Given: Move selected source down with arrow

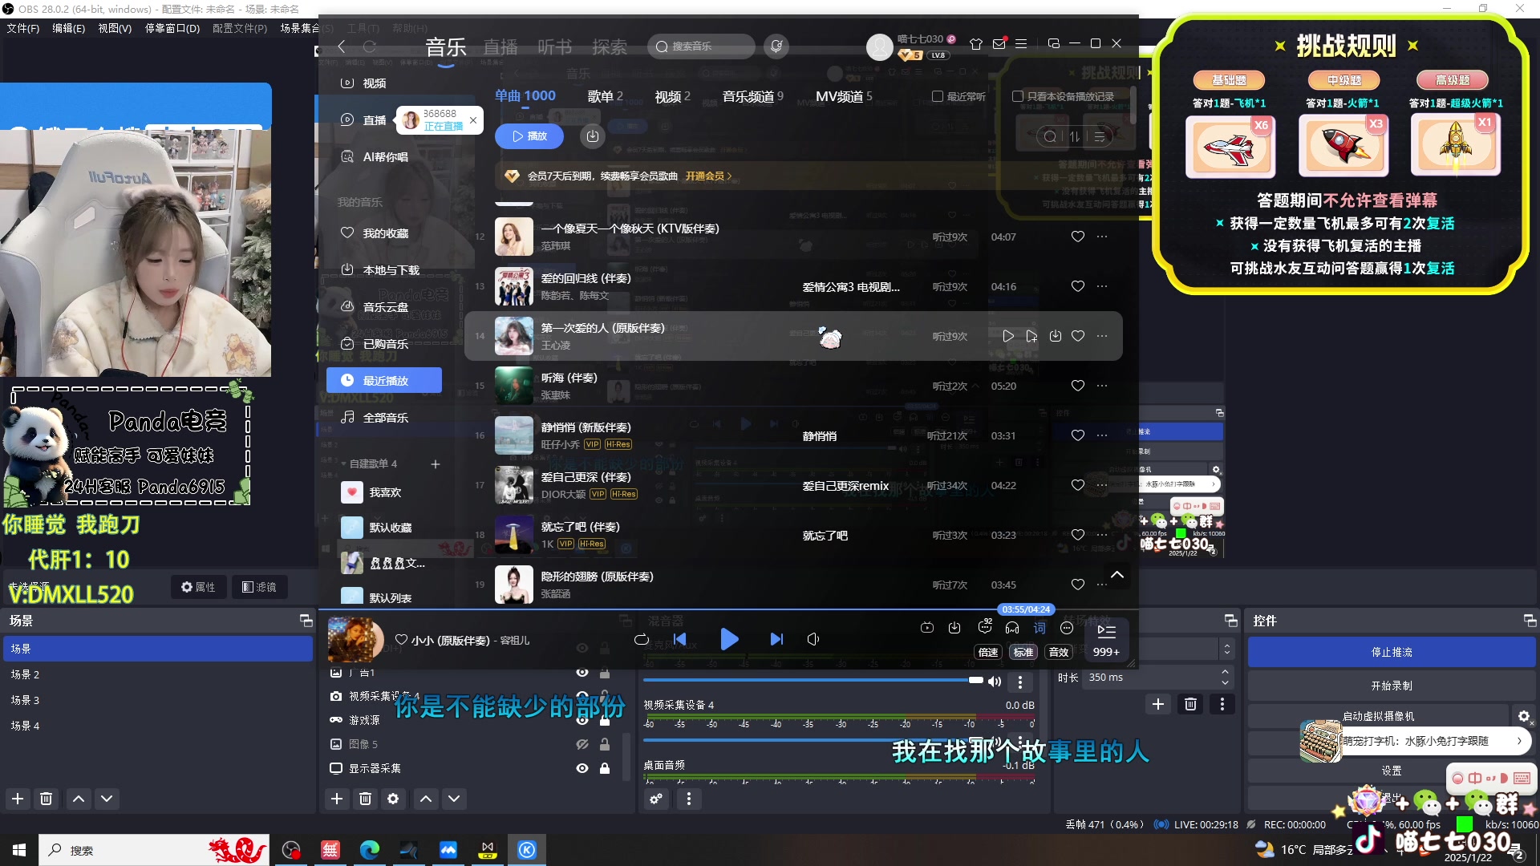Looking at the screenshot, I should tap(454, 799).
